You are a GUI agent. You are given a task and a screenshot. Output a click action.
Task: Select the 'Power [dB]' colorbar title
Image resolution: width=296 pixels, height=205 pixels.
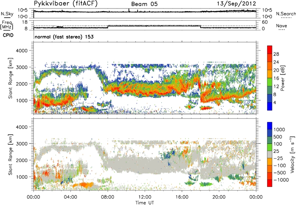(x=282, y=78)
